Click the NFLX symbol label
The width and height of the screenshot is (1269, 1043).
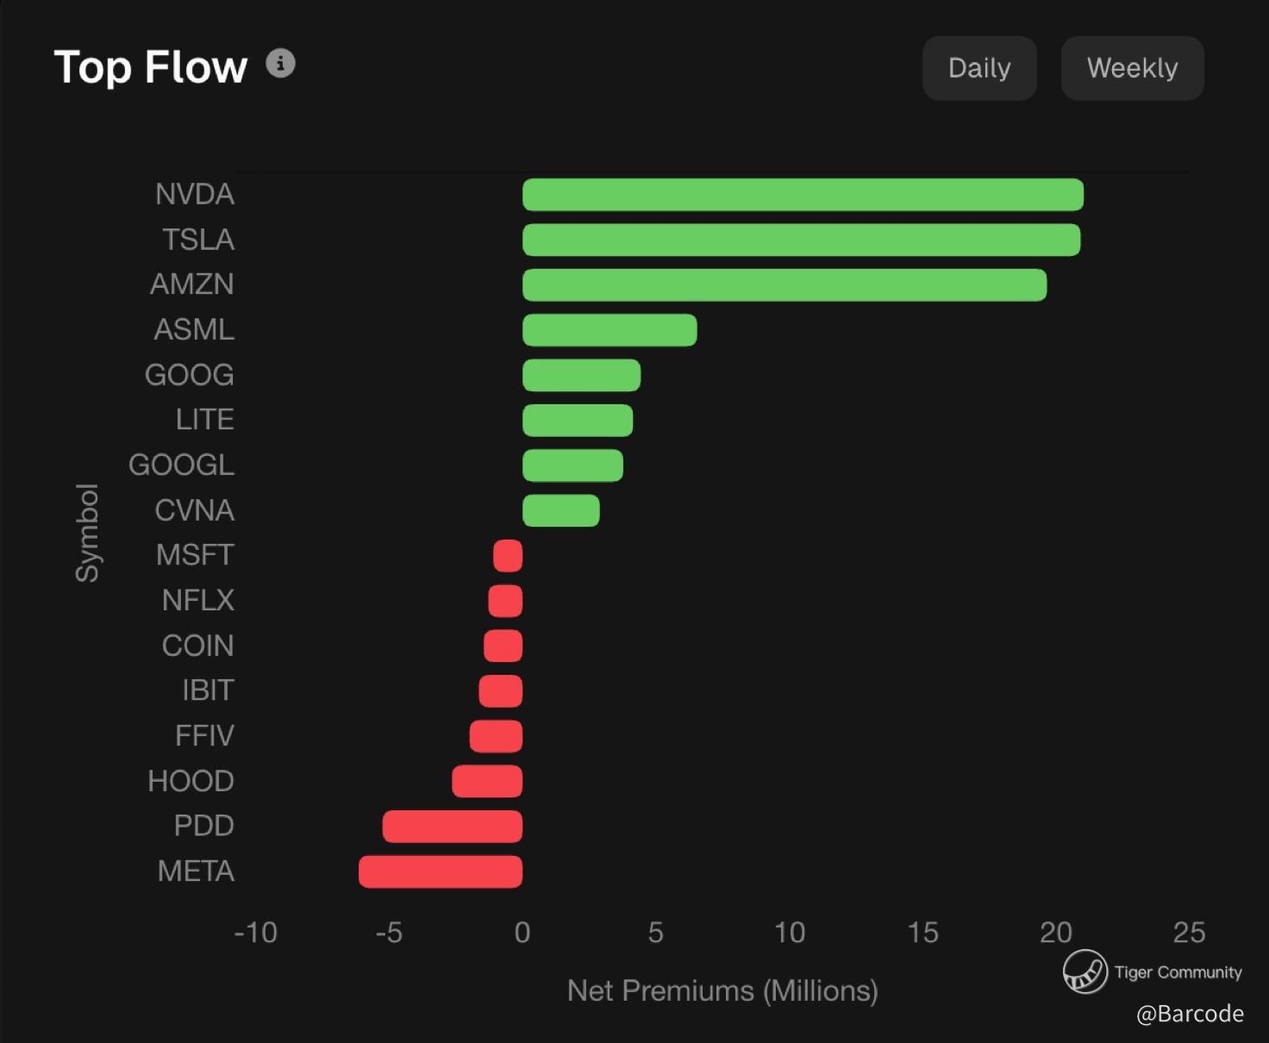coord(197,600)
